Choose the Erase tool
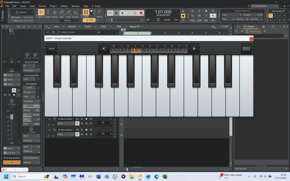This screenshot has height=181, width=290. pos(75,14)
